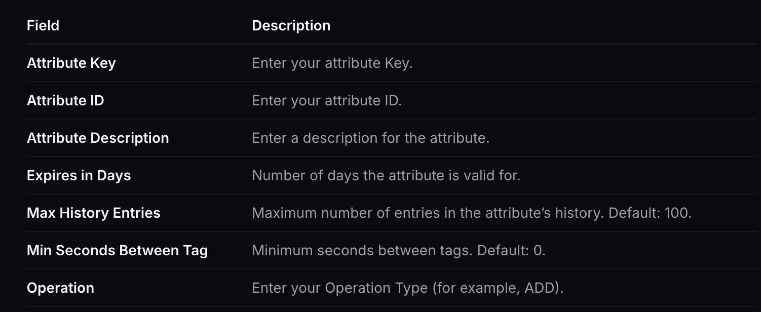
Task: Click the 'Default: 100.' text
Action: pyautogui.click(x=650, y=213)
